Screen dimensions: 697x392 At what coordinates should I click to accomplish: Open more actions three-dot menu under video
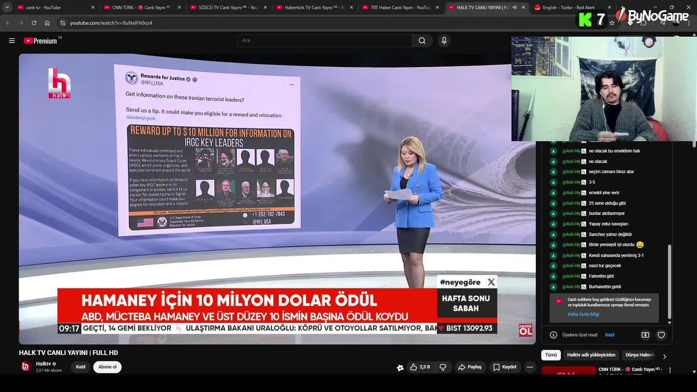[x=529, y=367]
